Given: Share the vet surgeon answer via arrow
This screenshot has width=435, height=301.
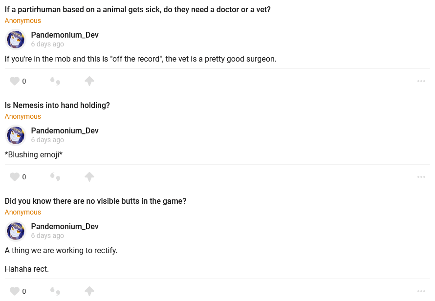Looking at the screenshot, I should click(89, 81).
